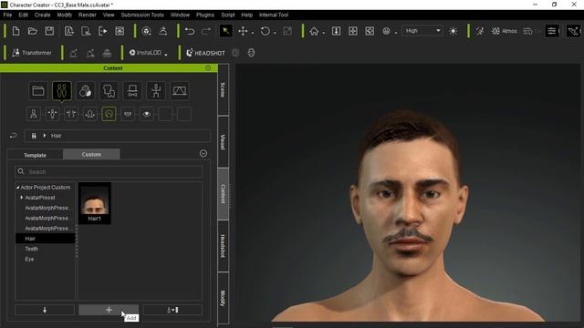Switch to the Custom tab
This screenshot has width=584, height=328.
91,154
